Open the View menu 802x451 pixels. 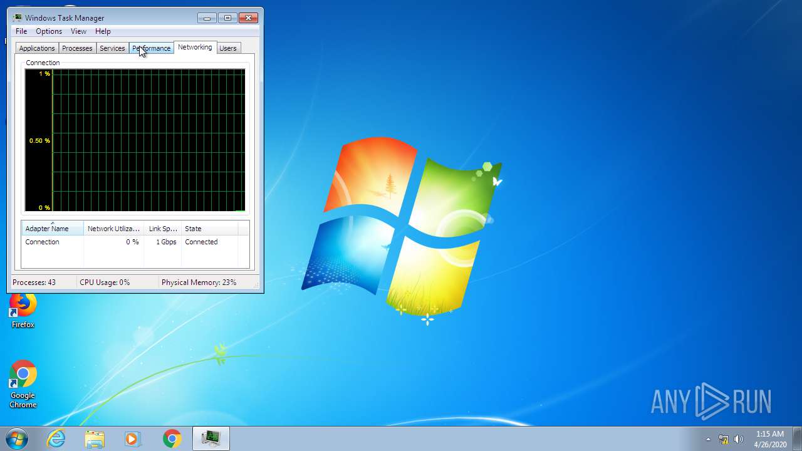click(78, 31)
